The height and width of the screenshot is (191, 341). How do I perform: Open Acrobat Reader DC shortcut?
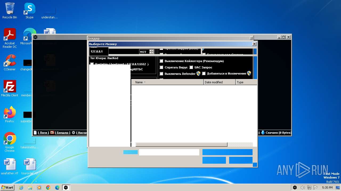(10, 38)
